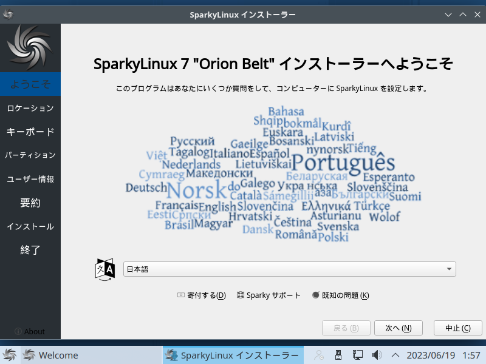Cancel installation with the 中止 (C) button

point(458,328)
